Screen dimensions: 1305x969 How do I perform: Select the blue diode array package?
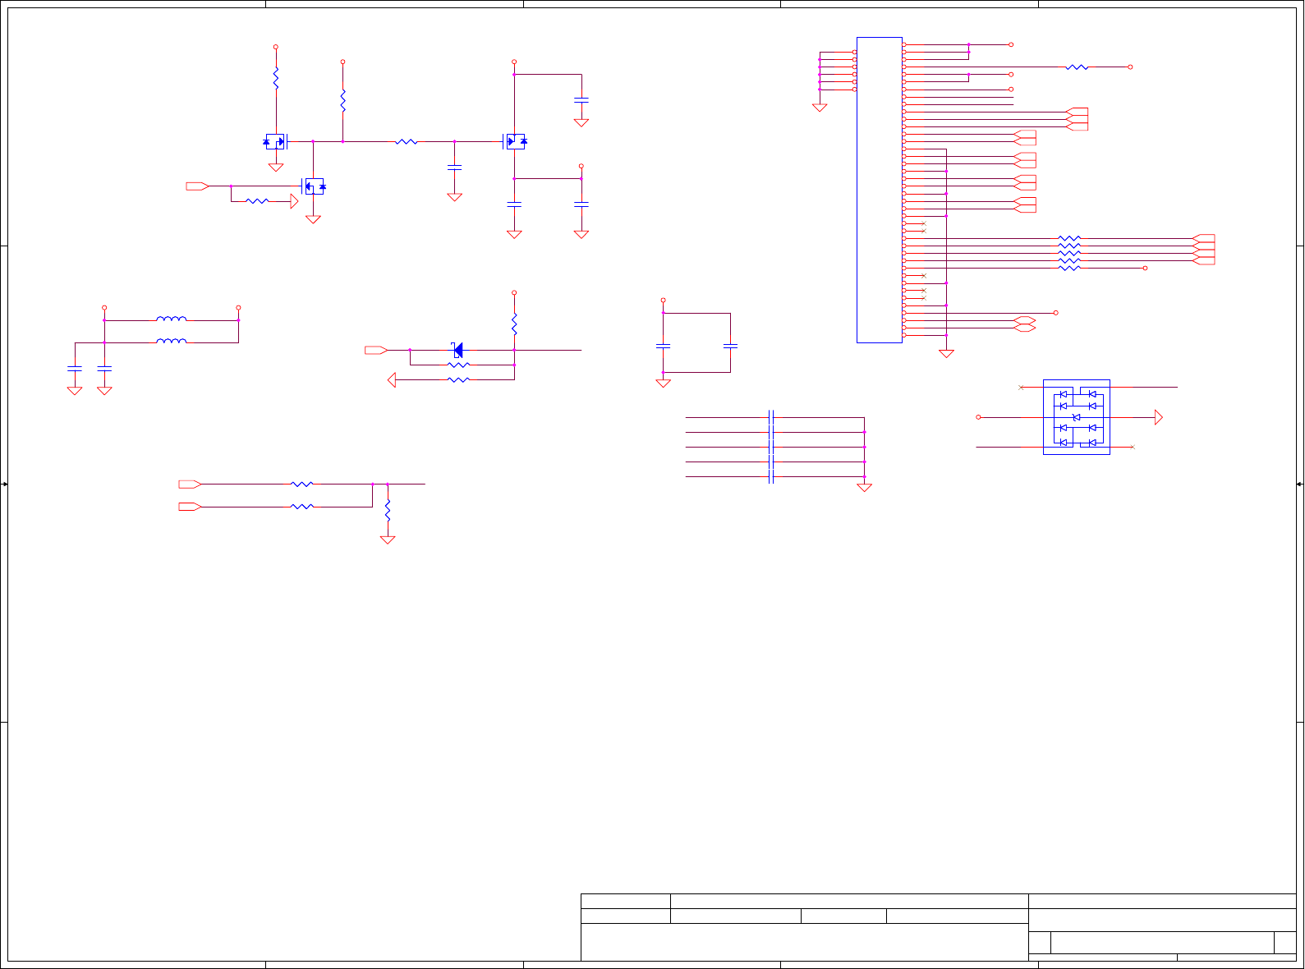tap(1077, 417)
